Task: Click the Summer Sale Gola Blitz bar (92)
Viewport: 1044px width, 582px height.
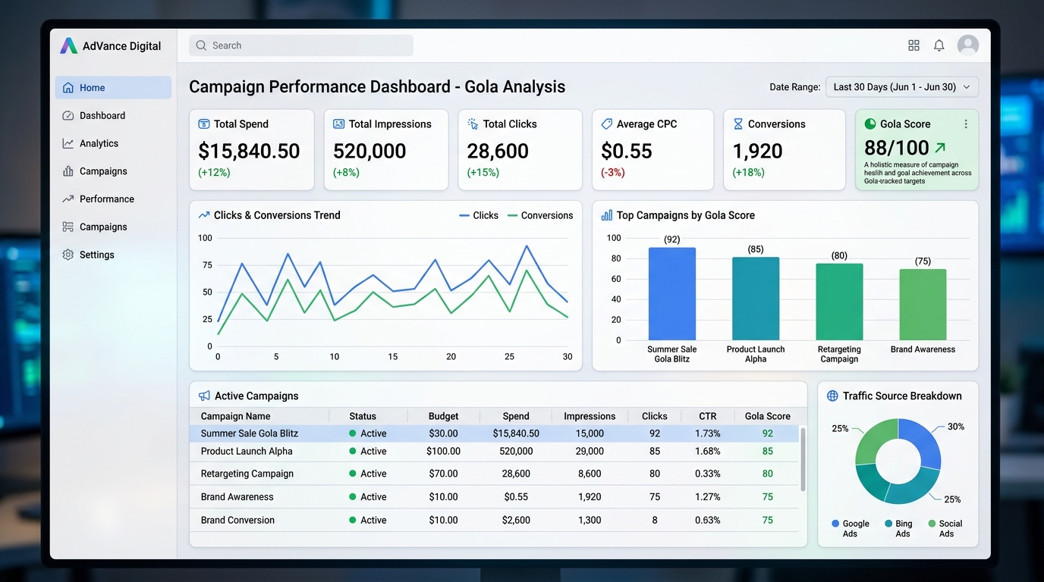Action: (672, 294)
